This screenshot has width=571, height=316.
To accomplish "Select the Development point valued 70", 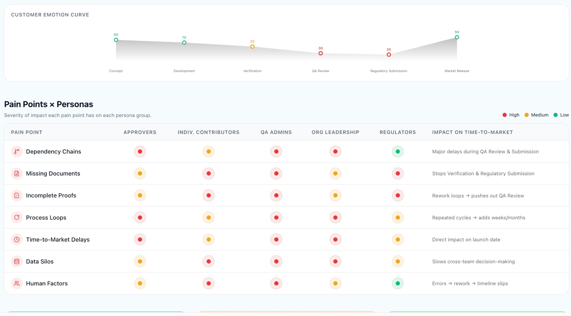I will tap(184, 43).
